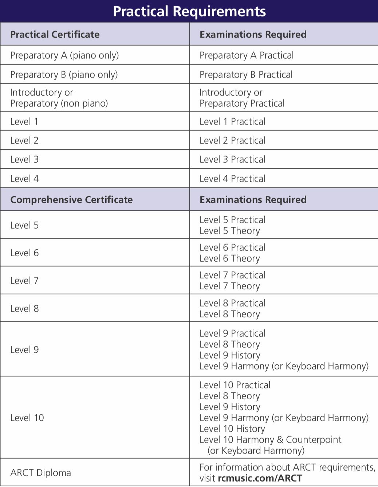Click the Comprehensive Certificate section header
The height and width of the screenshot is (487, 378).
(x=95, y=199)
